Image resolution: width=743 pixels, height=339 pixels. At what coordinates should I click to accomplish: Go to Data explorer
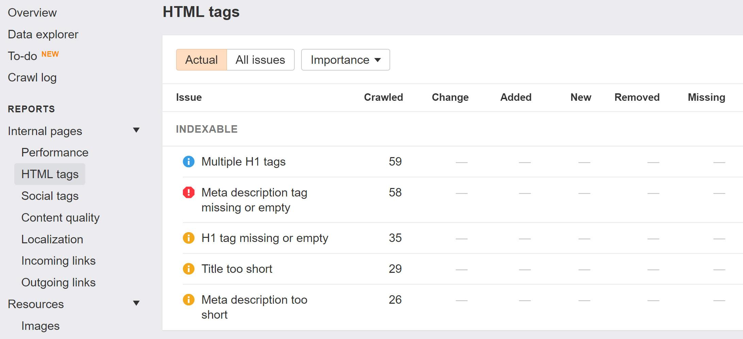[x=43, y=34]
